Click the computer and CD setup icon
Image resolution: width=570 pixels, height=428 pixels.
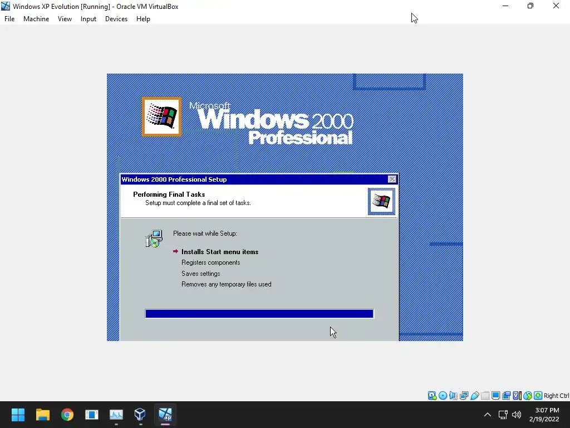pyautogui.click(x=154, y=239)
